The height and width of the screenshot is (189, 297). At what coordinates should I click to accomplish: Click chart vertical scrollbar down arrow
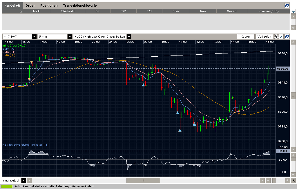pos(293,150)
